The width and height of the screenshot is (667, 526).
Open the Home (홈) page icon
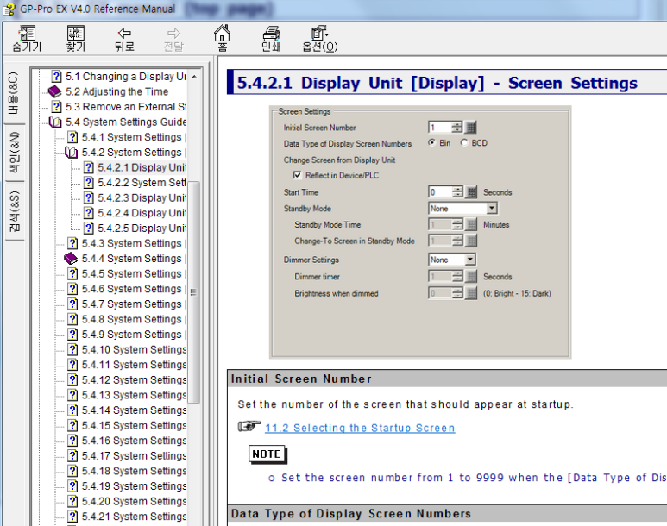[222, 33]
